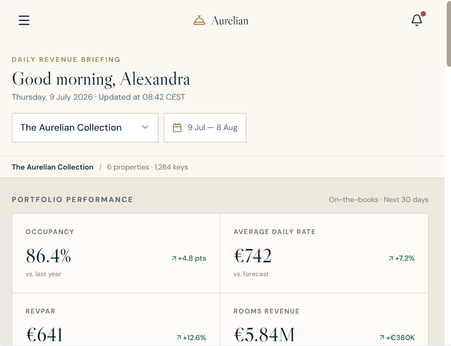
Task: Click the Rooms Revenue trend arrow icon
Action: tap(382, 337)
